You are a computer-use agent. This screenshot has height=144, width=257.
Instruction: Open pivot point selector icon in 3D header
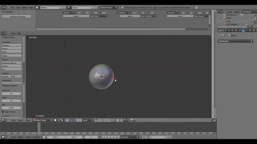[x=63, y=120]
